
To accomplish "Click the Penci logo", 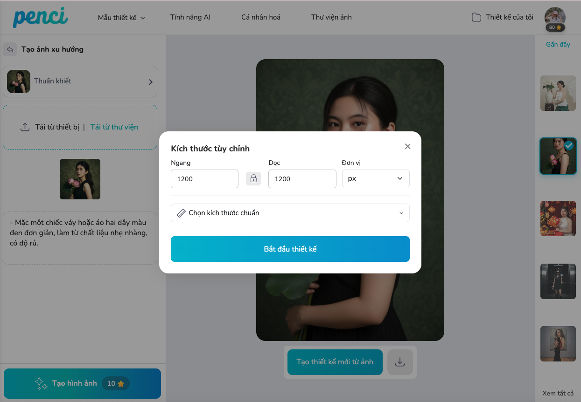I will 40,17.
